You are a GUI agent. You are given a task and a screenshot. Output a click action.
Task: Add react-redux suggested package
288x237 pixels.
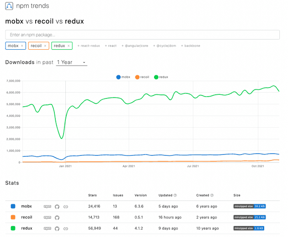[89, 46]
